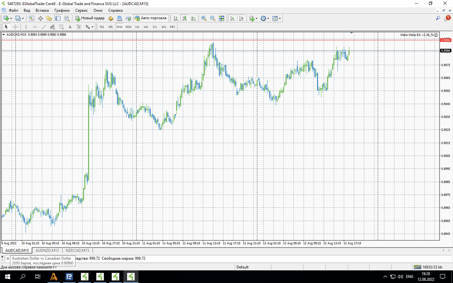
Task: Expand the periods clock dropdown arrow
Action: (x=268, y=18)
